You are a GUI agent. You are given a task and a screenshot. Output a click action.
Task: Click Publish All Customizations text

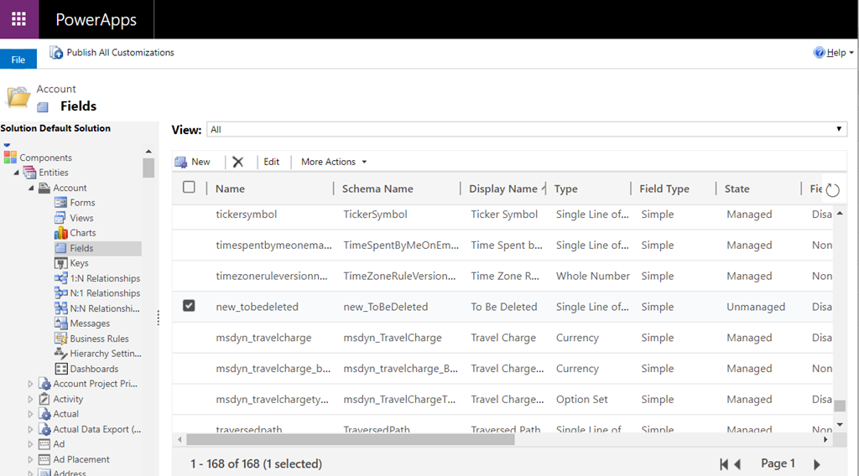coord(121,53)
